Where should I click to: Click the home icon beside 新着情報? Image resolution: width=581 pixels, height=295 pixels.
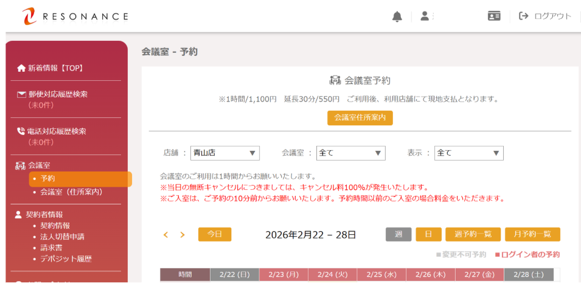coord(21,68)
